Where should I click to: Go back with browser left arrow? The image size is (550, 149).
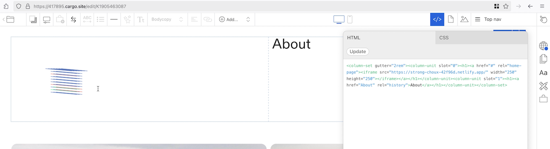530,6
